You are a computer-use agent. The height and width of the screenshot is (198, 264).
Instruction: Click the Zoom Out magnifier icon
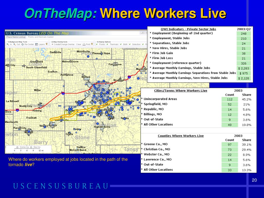click(x=14, y=44)
